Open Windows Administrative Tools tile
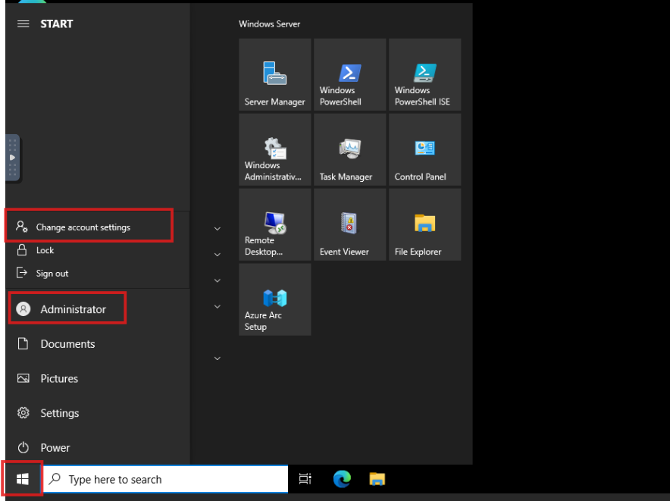The image size is (670, 501). pos(275,149)
